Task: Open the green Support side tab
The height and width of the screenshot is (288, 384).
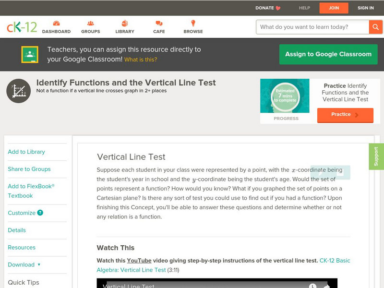Action: pos(376,156)
